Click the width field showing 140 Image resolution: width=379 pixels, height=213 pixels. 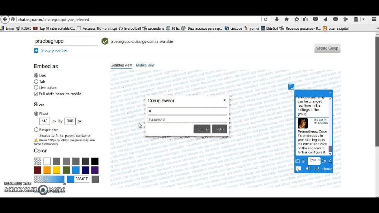pyautogui.click(x=44, y=121)
